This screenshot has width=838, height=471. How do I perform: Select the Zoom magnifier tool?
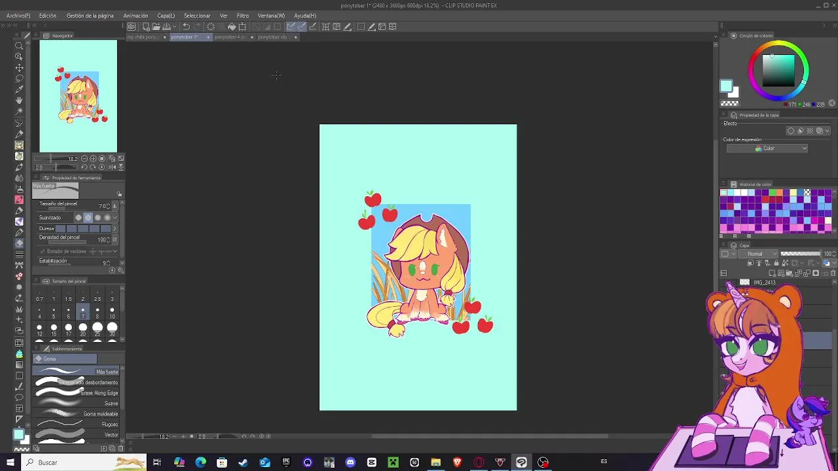coord(19,46)
